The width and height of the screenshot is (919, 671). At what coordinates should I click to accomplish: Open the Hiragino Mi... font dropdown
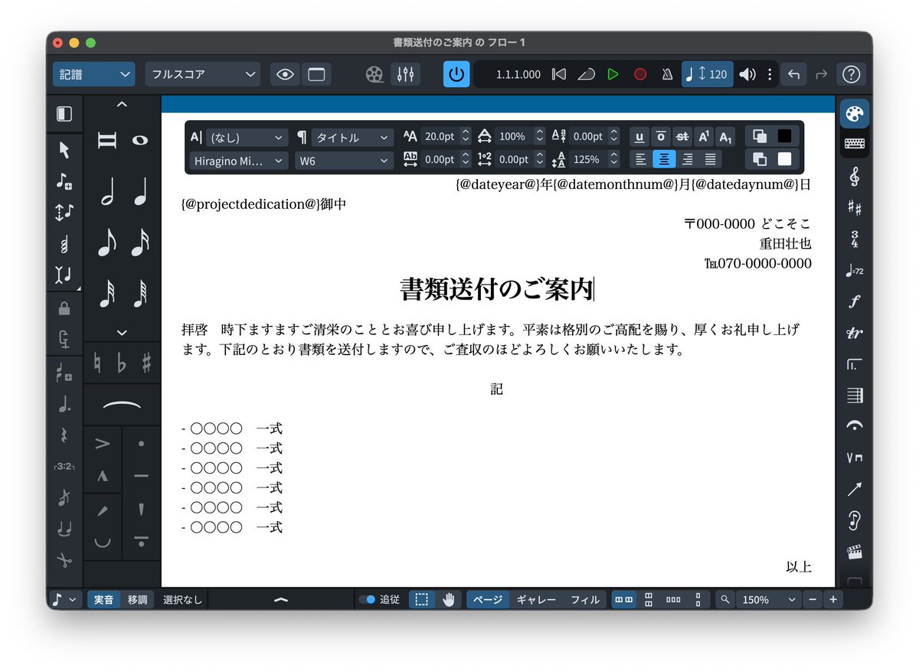click(x=239, y=160)
